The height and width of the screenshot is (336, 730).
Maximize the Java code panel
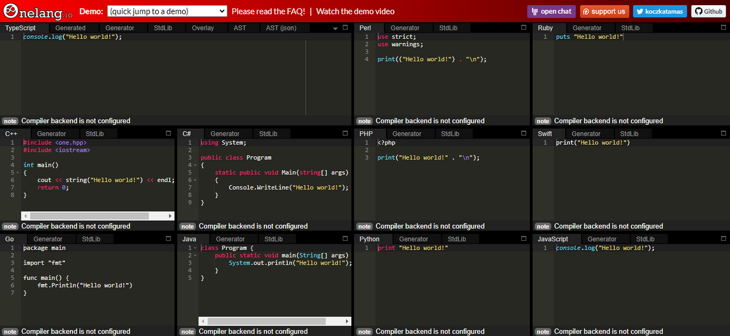coord(345,238)
